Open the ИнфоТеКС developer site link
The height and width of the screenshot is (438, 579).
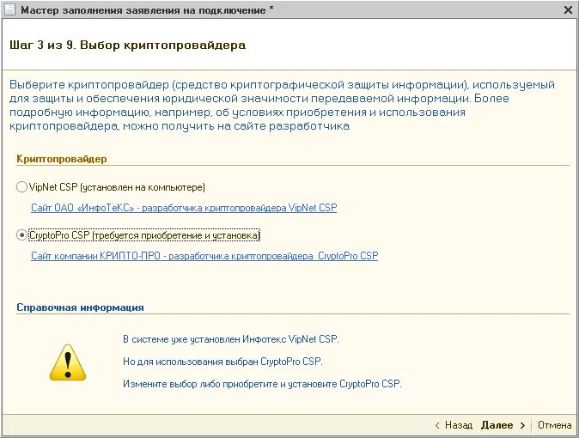coord(184,208)
